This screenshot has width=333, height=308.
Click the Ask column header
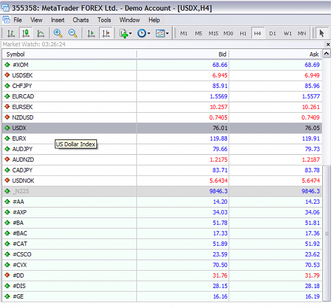click(x=275, y=54)
